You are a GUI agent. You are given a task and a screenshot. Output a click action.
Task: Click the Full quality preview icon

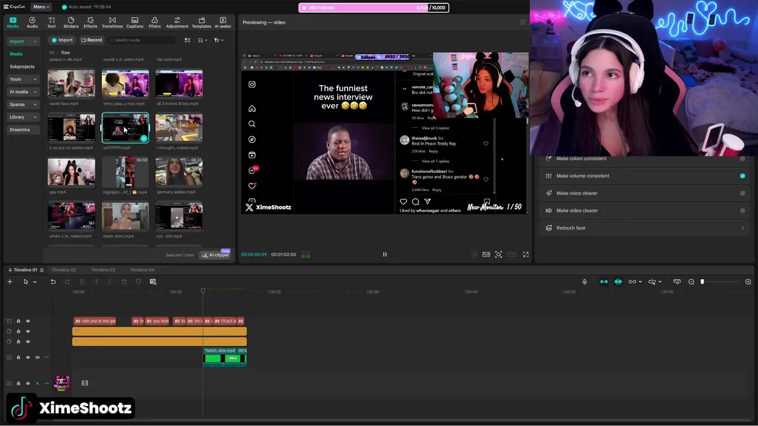pos(486,254)
